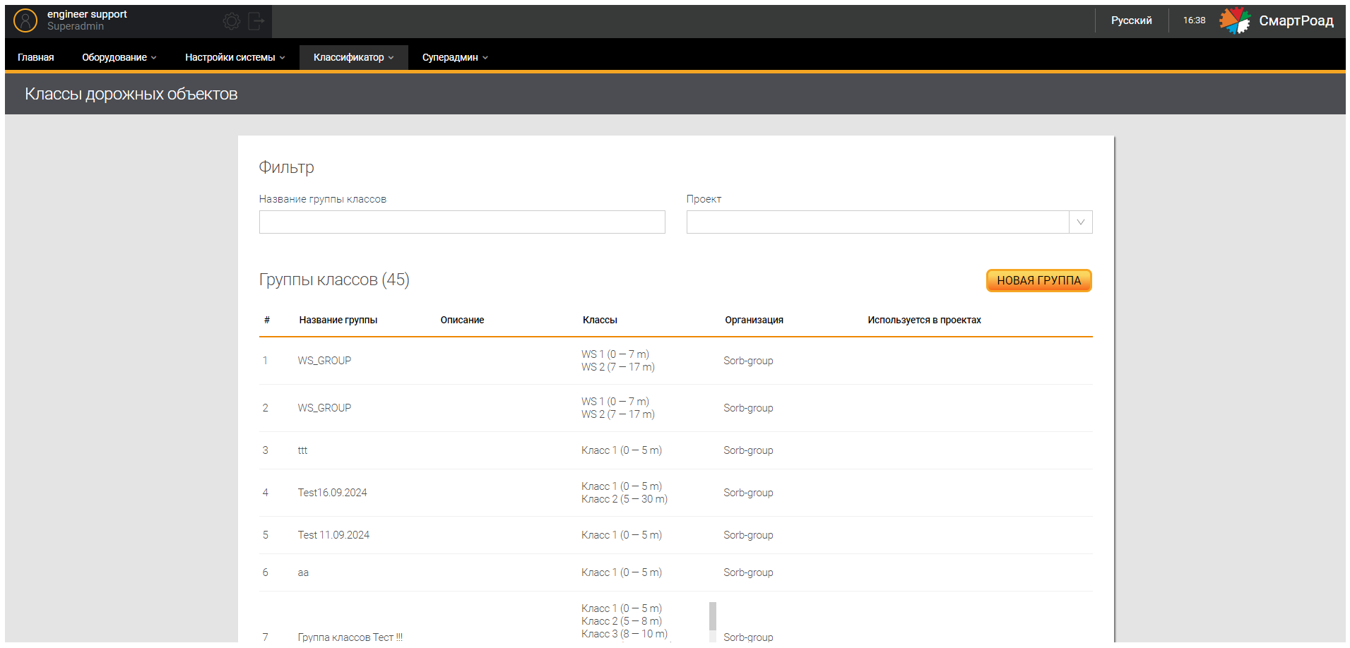Open settings via the gear icon
Viewport: 1350px width, 648px height.
(x=232, y=21)
